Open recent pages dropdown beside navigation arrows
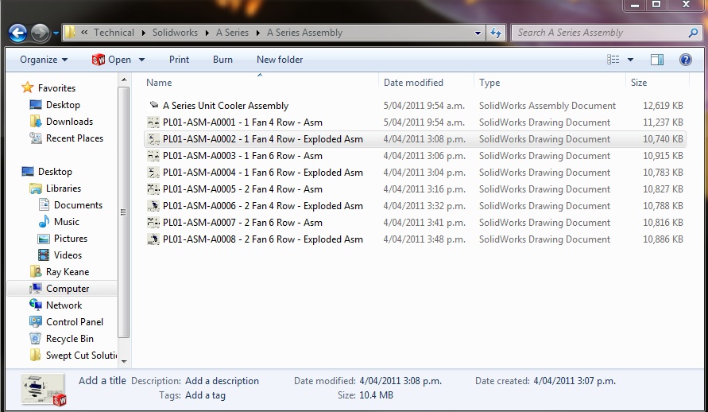 tap(56, 33)
